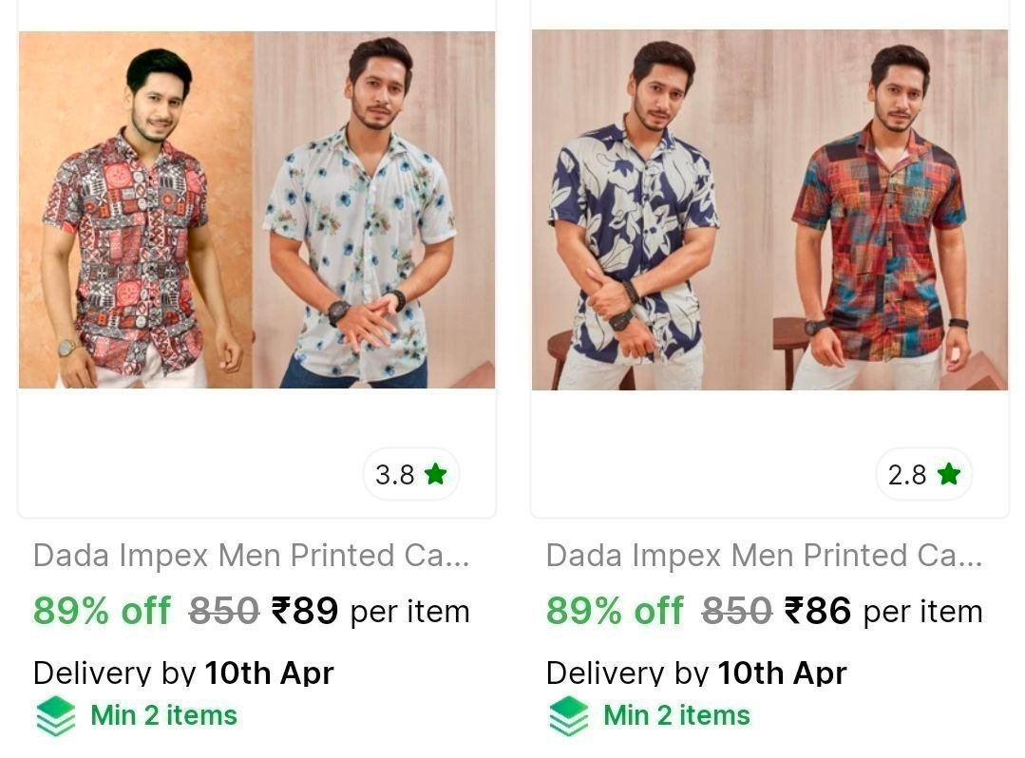Click the green star icon in the 3.8 rating badge

tap(435, 473)
